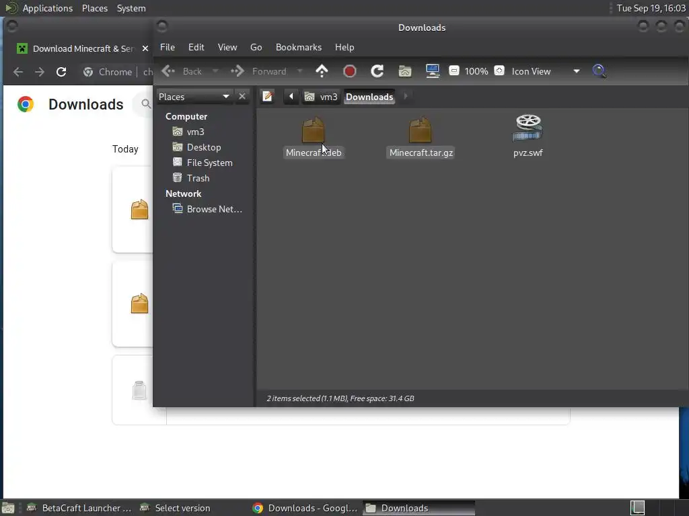Click the jar file icon in Chrome downloads
The image size is (689, 516).
coord(139,390)
